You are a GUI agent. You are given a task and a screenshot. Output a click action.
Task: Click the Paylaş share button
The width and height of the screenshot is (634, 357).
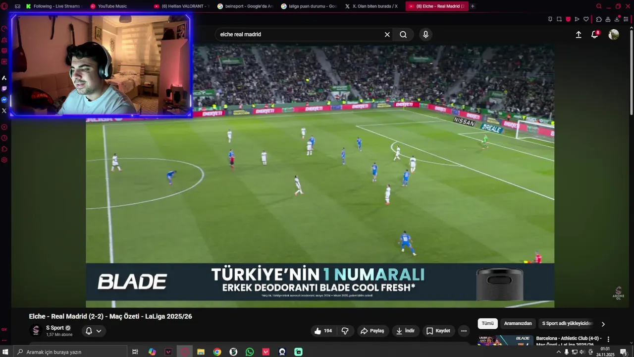click(x=372, y=331)
